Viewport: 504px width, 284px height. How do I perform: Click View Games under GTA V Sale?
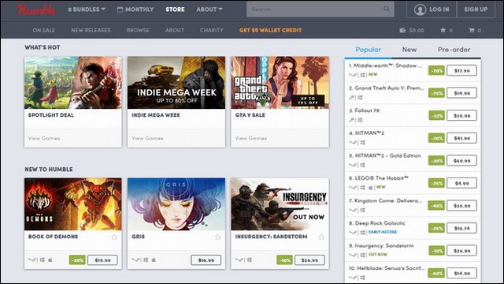(250, 138)
